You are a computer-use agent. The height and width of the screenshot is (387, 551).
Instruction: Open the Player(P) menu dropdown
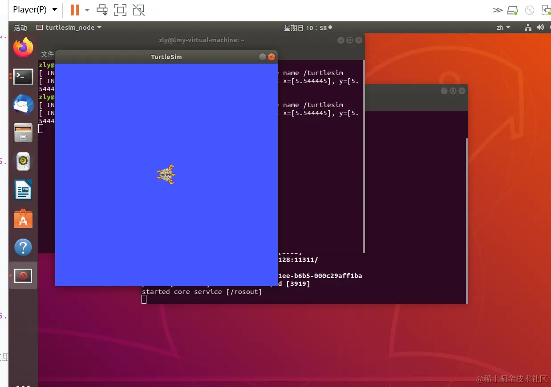point(35,10)
